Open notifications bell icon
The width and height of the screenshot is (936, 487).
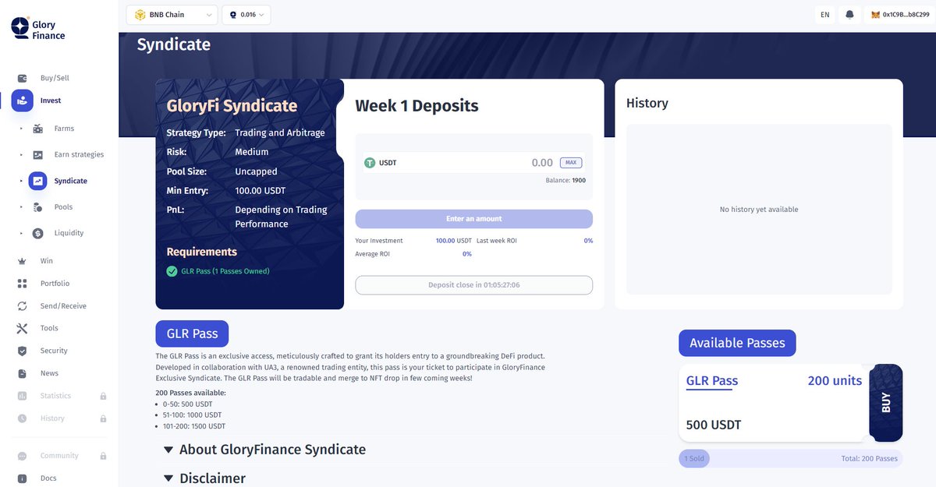coord(849,15)
